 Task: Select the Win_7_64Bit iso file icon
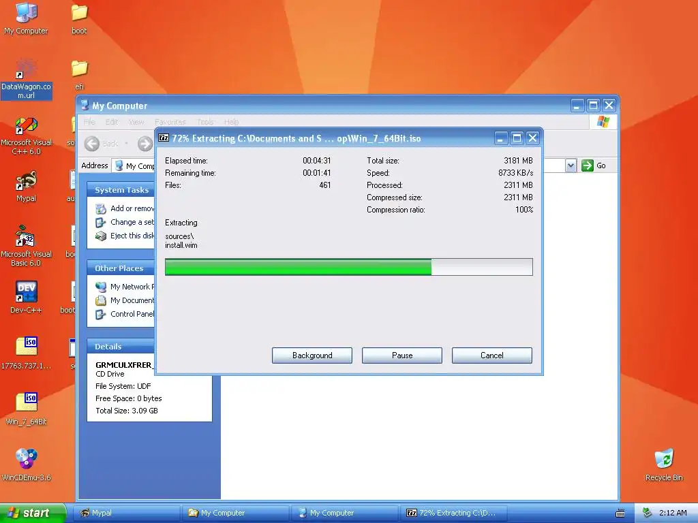pyautogui.click(x=27, y=409)
